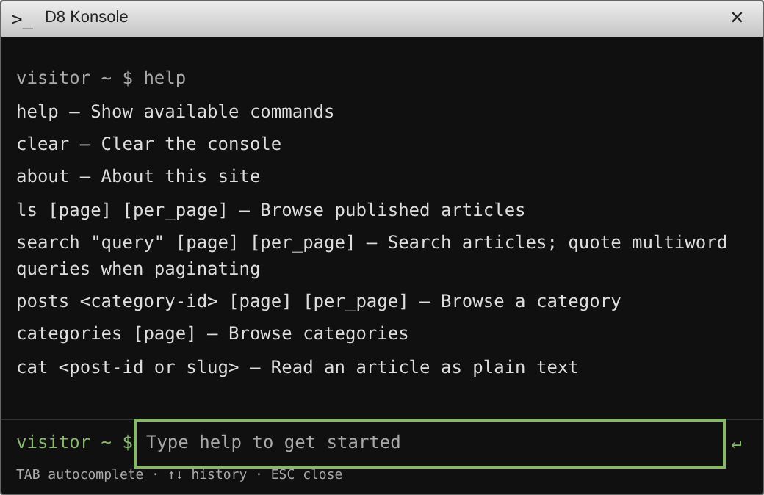Click the "ESC close" hint text
The width and height of the screenshot is (764, 495).
(x=306, y=474)
